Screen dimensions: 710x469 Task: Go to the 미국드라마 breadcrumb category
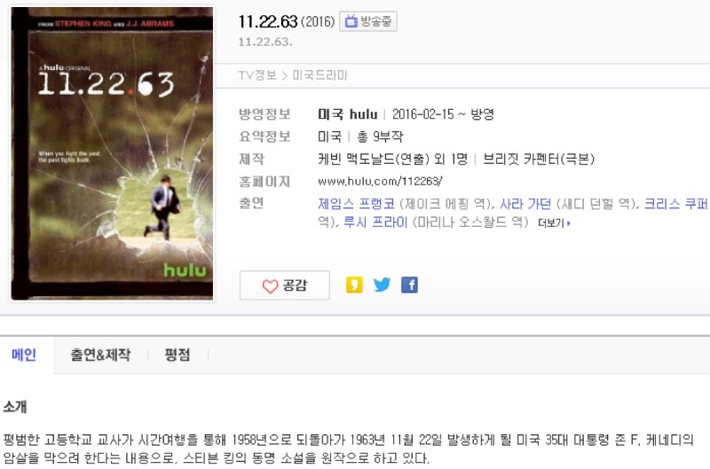coord(320,75)
